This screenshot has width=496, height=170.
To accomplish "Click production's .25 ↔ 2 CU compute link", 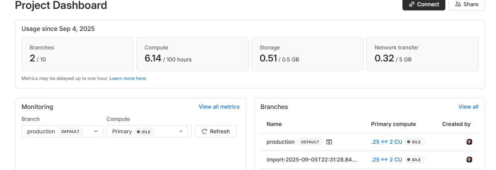I will coord(386,142).
